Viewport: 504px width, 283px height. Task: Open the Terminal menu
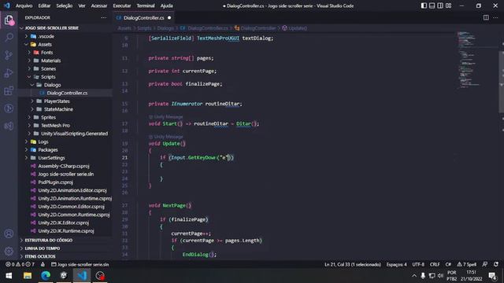click(146, 6)
